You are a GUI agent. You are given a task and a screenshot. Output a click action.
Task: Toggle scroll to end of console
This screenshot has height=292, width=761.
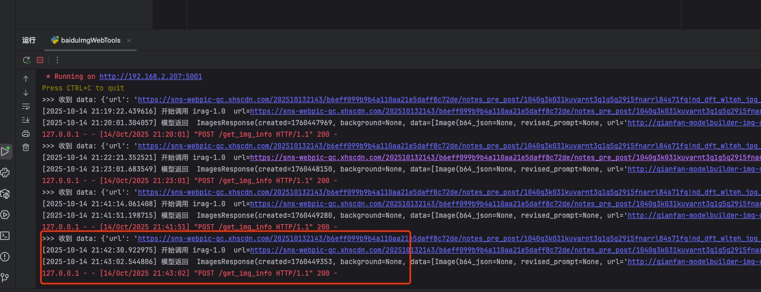pos(26,120)
